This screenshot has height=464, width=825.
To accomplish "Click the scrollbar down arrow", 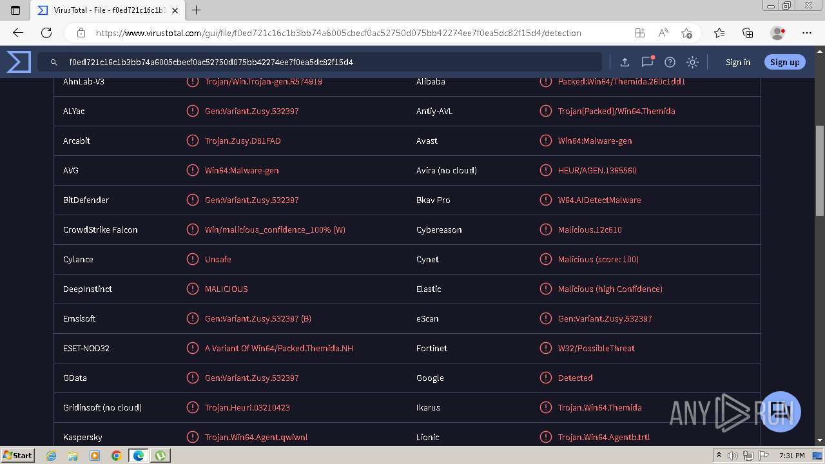I will (820, 440).
